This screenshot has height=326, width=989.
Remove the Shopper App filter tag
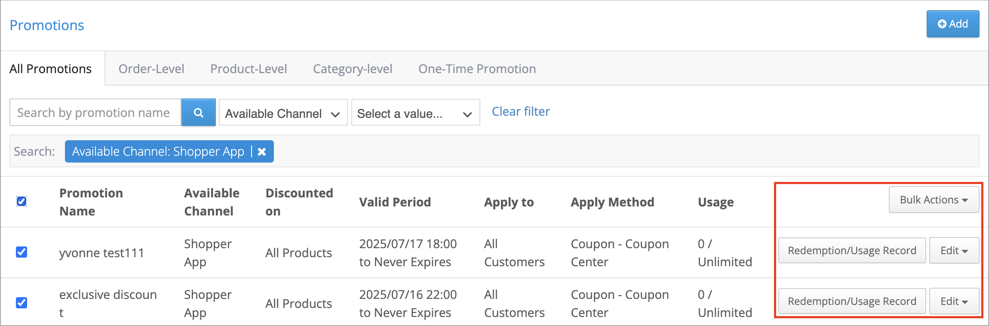click(261, 152)
